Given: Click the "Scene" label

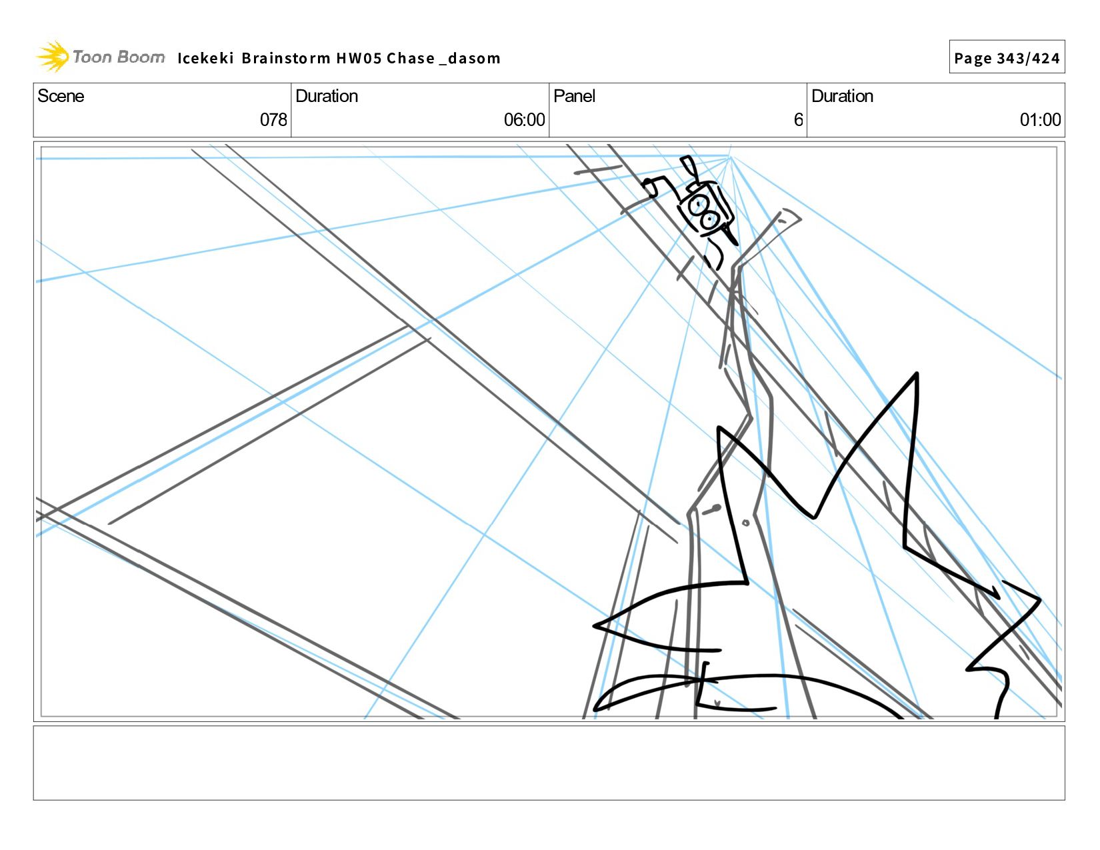Looking at the screenshot, I should tap(61, 96).
